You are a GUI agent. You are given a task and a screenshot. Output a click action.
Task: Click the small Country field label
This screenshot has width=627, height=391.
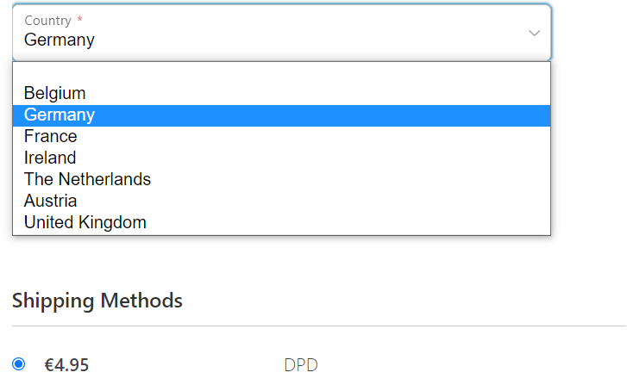point(48,20)
